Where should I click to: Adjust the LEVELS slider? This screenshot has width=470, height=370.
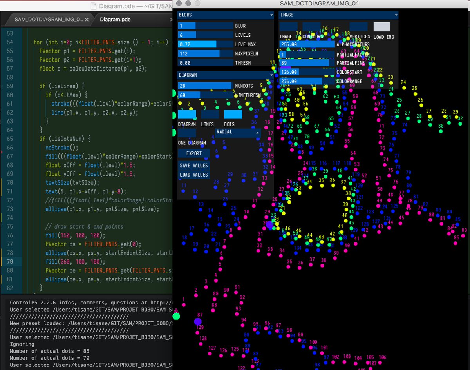coord(206,35)
